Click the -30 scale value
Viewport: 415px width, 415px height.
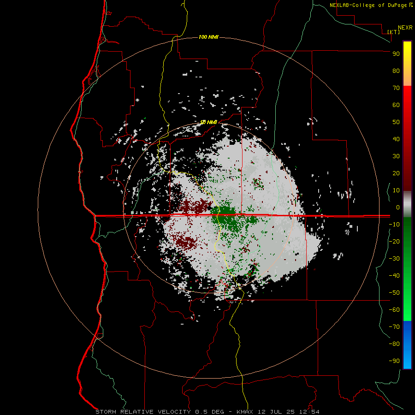394,259
